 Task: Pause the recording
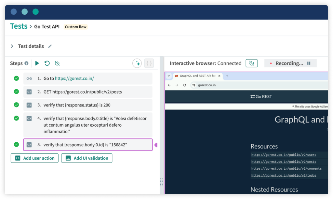(x=308, y=63)
